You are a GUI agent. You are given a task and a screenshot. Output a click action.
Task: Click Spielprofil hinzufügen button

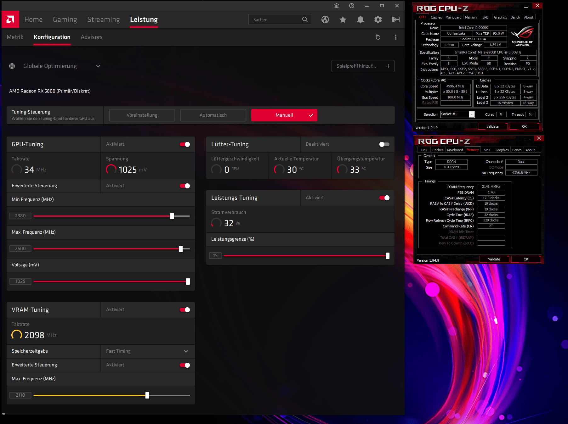coord(363,66)
